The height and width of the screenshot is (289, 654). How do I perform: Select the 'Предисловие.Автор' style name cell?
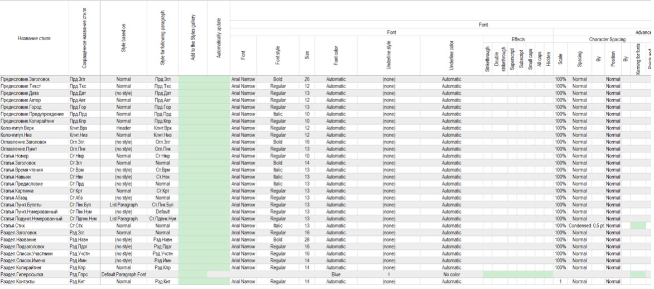34,100
